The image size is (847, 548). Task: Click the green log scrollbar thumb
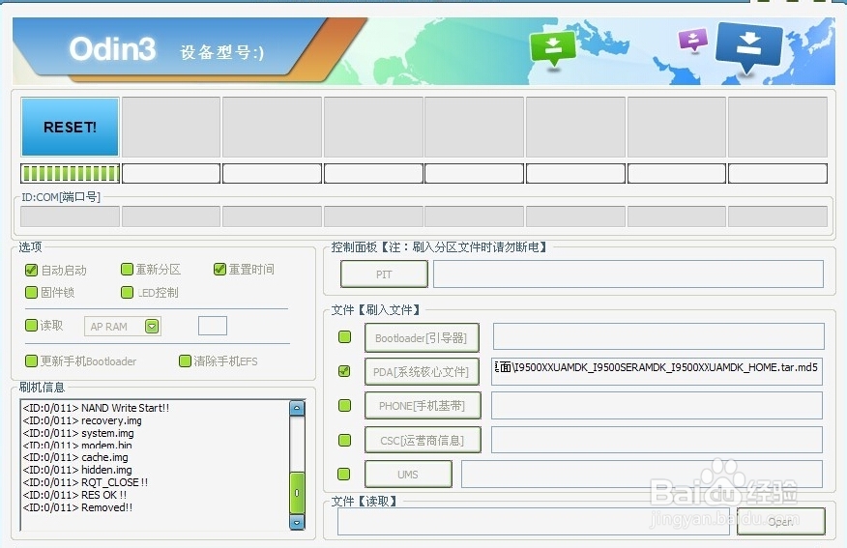pos(297,492)
